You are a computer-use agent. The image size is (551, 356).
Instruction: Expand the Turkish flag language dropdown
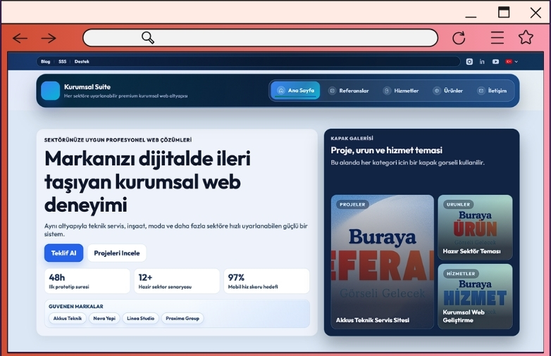512,62
